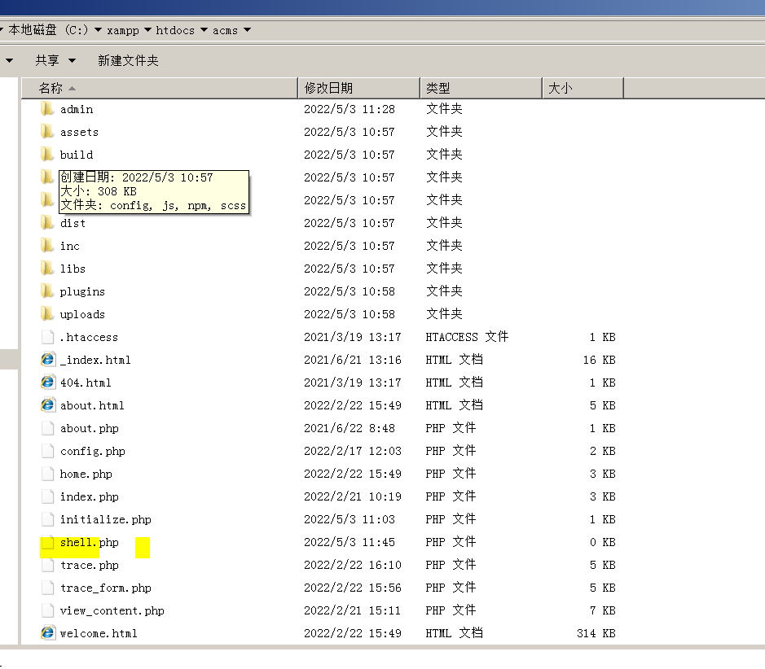Image resolution: width=765 pixels, height=669 pixels.
Task: Click the config.php file icon
Action: coord(48,451)
